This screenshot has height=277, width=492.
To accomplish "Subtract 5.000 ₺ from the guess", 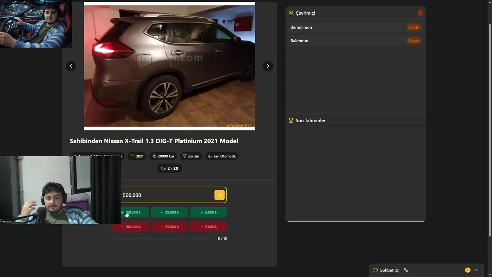I will (x=208, y=227).
